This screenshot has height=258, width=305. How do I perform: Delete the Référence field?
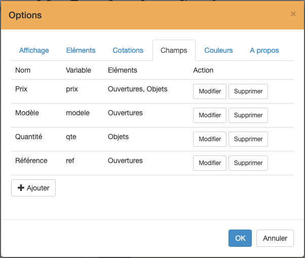point(248,163)
